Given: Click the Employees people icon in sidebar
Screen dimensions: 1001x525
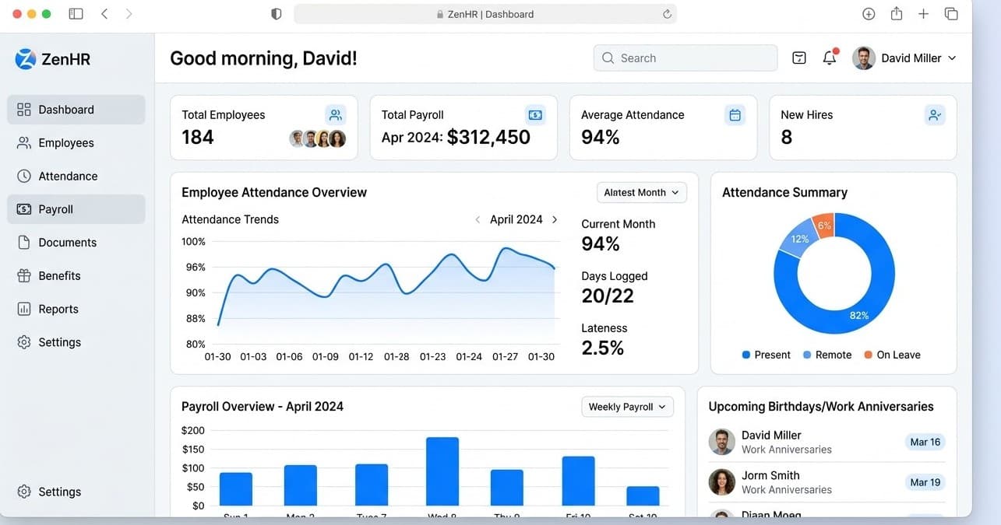Looking at the screenshot, I should click(x=24, y=143).
